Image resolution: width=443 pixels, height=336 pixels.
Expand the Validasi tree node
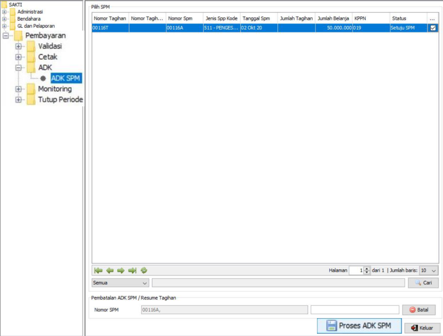(18, 46)
